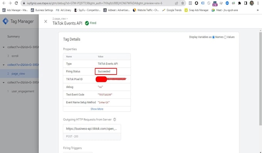262x153 pixels.
Task: Select Values display variables radio
Action: tap(225, 37)
